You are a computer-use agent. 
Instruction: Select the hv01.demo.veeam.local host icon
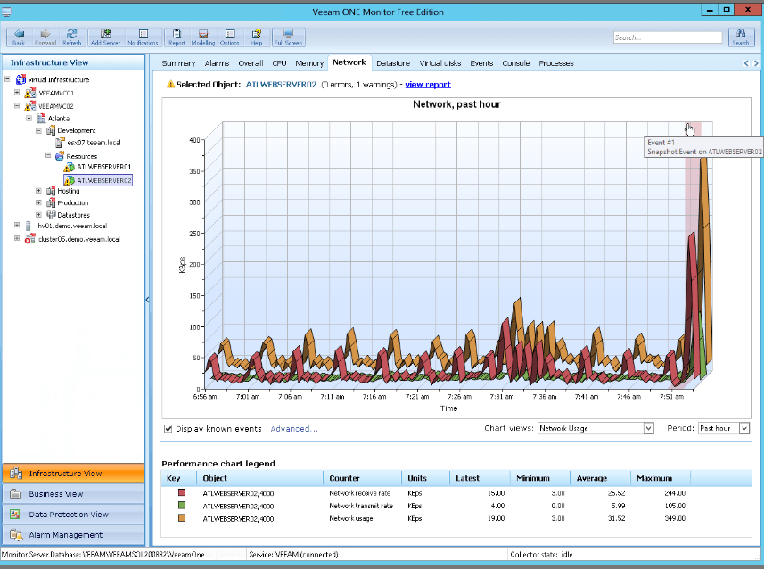pyautogui.click(x=29, y=226)
